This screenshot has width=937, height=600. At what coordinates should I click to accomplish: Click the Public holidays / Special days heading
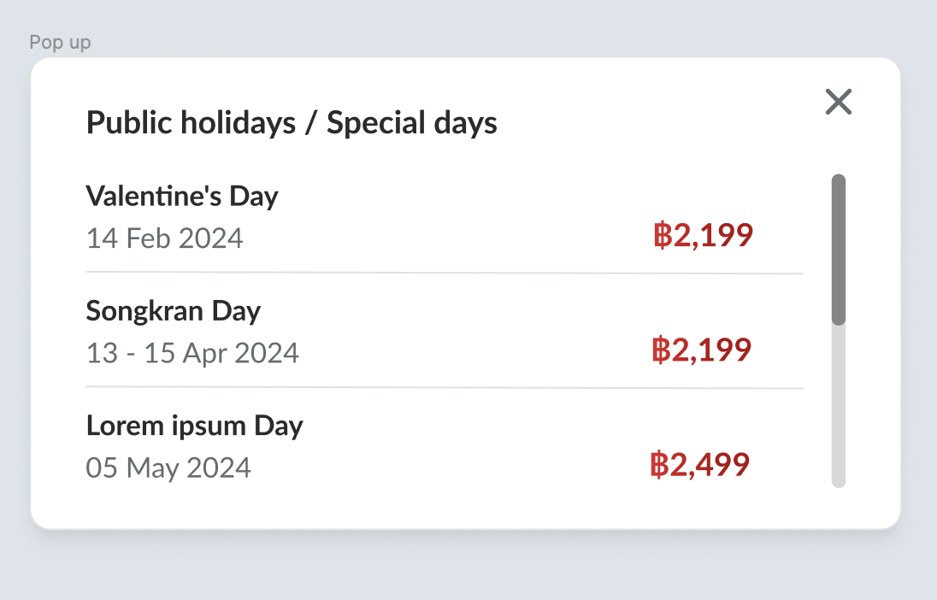pyautogui.click(x=292, y=123)
